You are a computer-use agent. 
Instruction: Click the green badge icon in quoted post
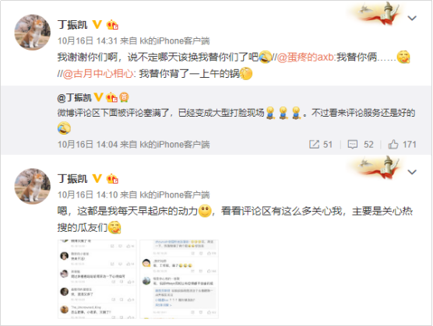tap(125, 97)
